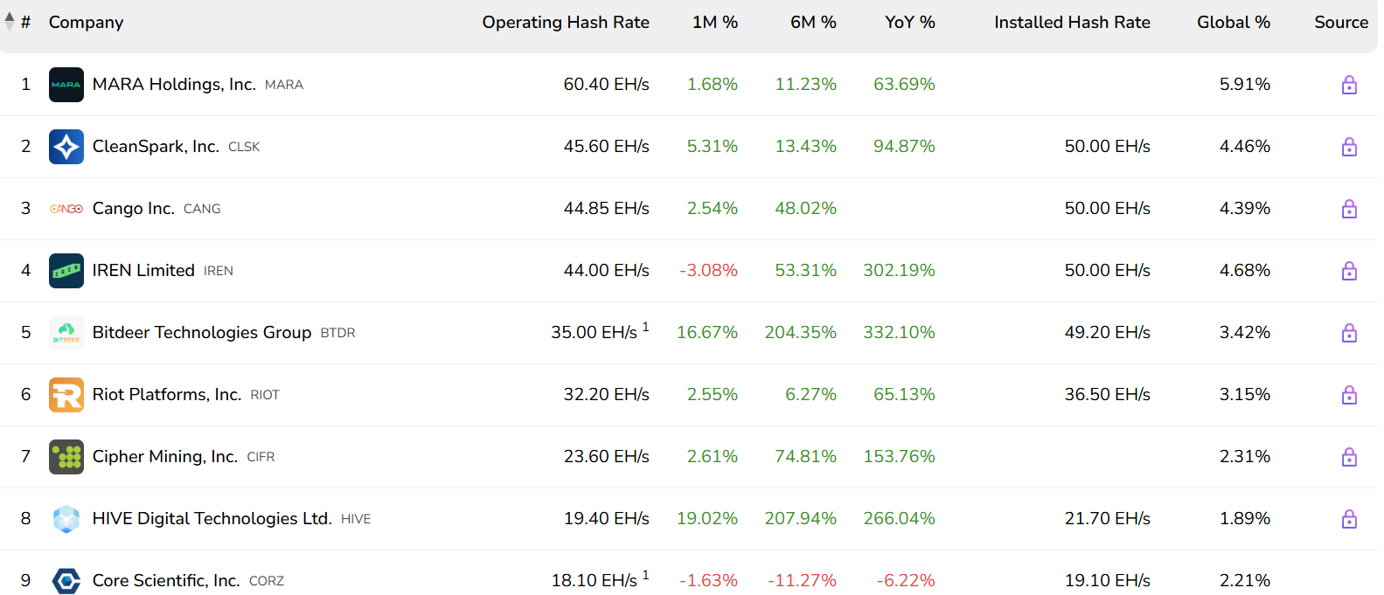Sort table by Operating Hash Rate
Viewport: 1384px width, 595px height.
pyautogui.click(x=565, y=23)
